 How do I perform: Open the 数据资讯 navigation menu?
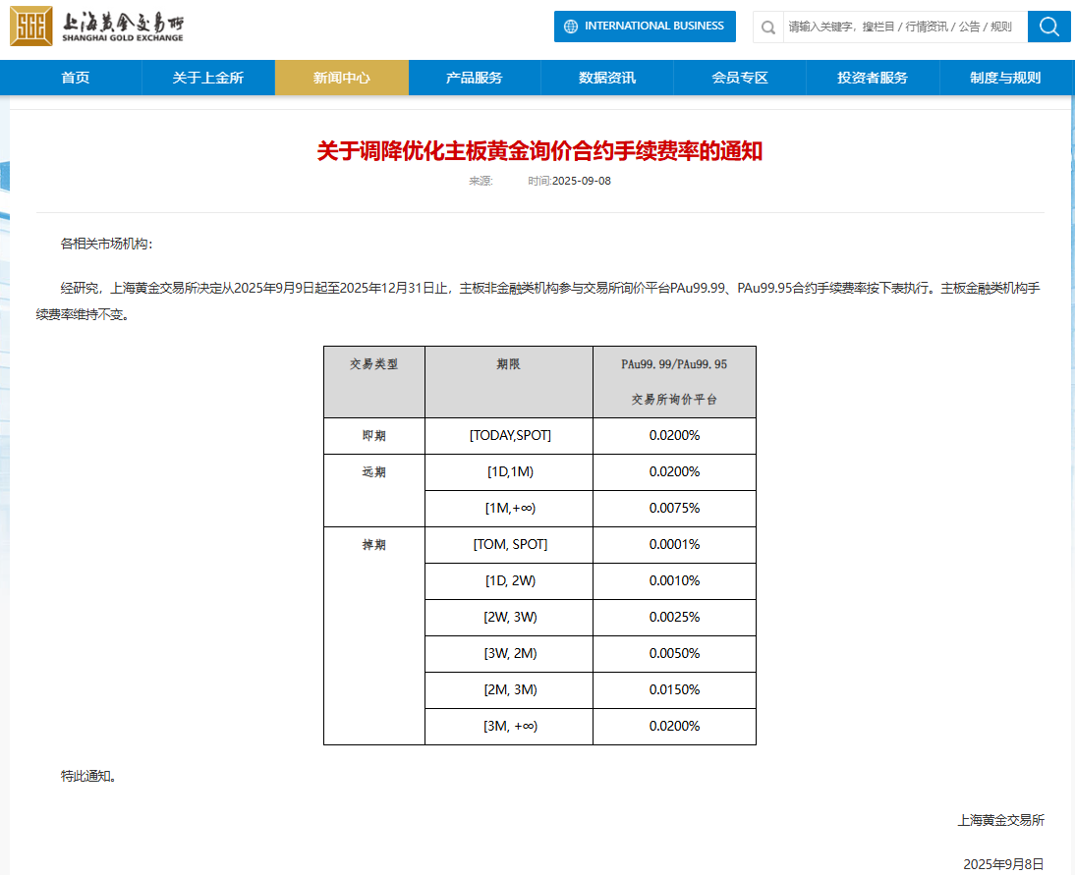point(606,77)
